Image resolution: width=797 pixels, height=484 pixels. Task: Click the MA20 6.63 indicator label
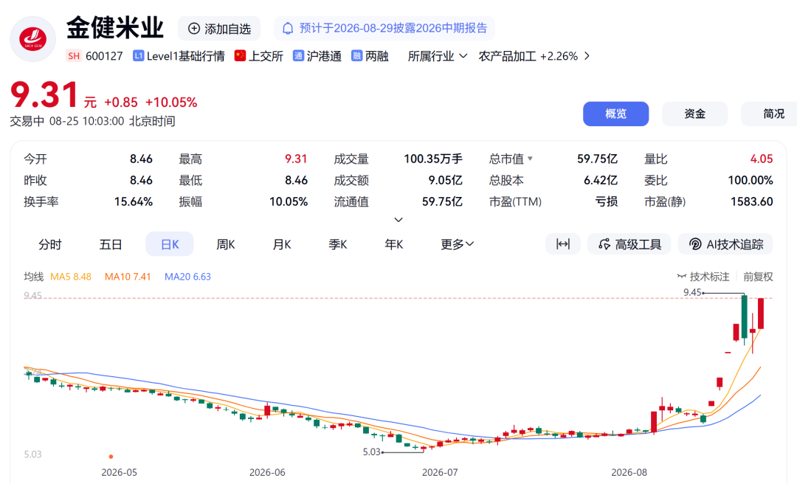[187, 277]
